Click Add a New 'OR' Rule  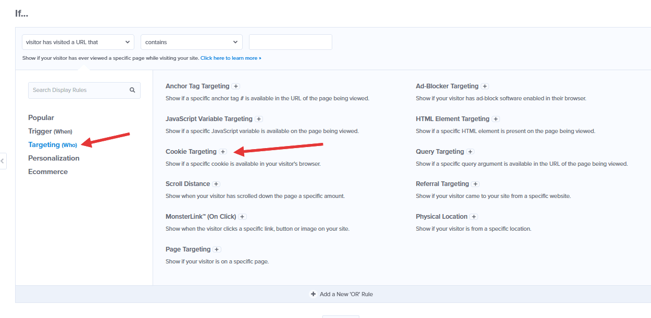point(342,294)
